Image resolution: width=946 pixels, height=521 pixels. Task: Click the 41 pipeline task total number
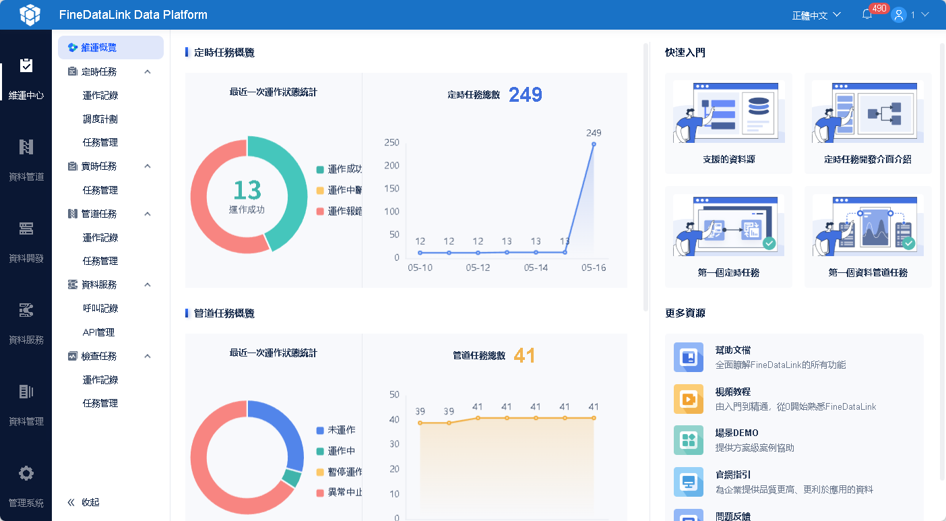click(x=524, y=355)
